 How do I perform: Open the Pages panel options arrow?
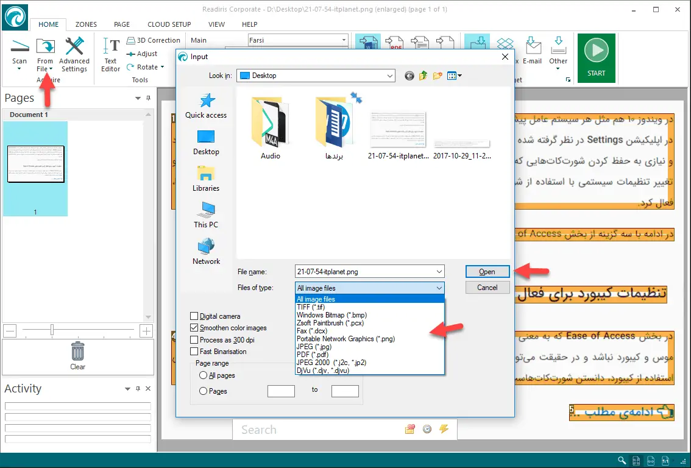(x=138, y=98)
